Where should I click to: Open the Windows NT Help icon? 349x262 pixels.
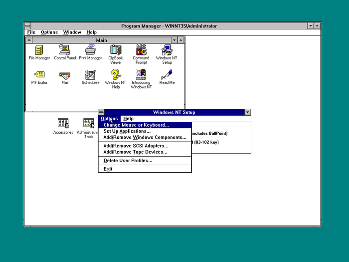[115, 75]
